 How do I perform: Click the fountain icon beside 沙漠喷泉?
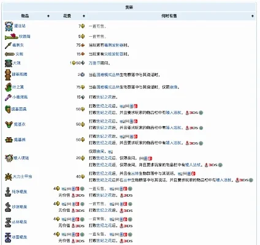(8, 207)
